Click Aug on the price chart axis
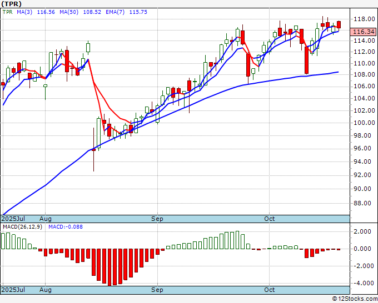This screenshot has height=303, width=378. click(x=46, y=219)
